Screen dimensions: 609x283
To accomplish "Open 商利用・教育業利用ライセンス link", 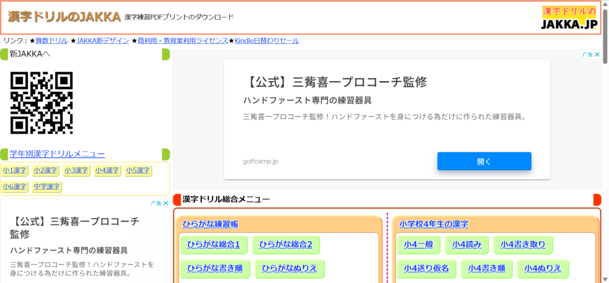I will coord(183,41).
